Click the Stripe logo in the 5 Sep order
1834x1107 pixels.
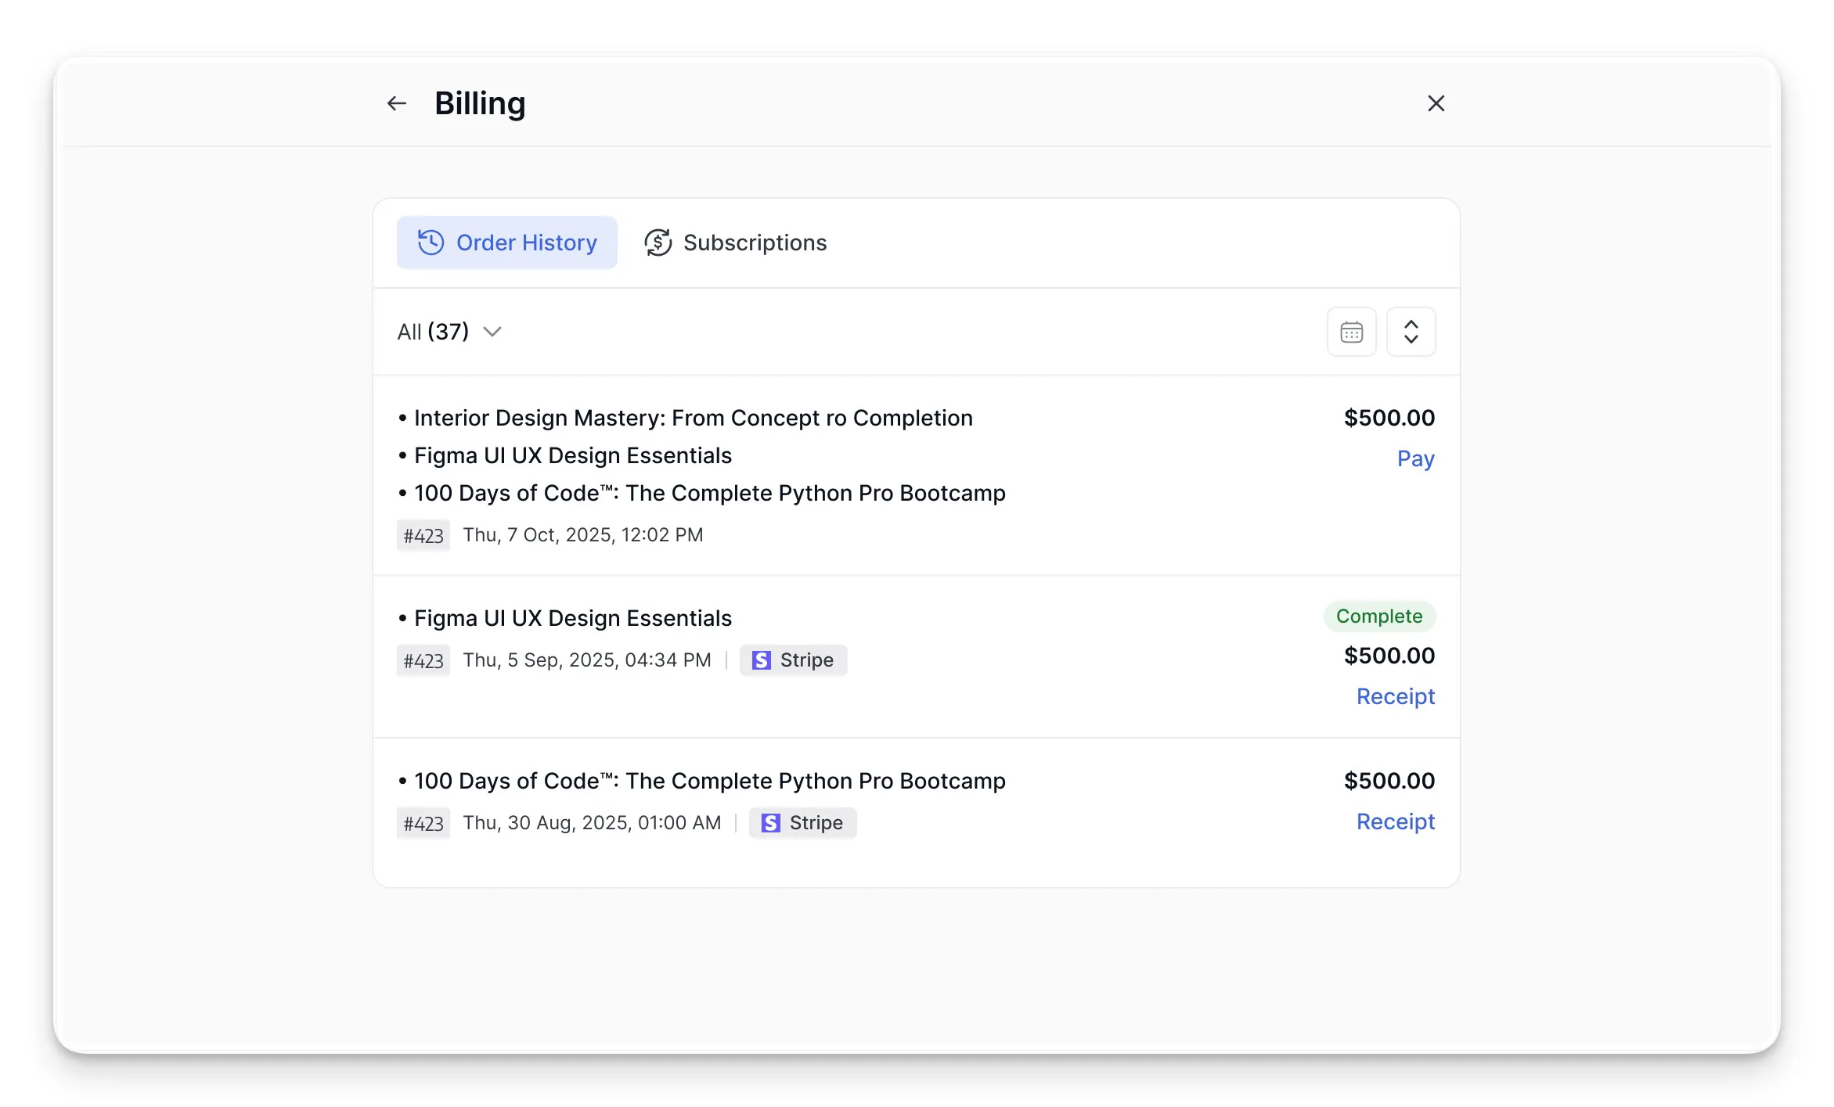[x=761, y=660]
